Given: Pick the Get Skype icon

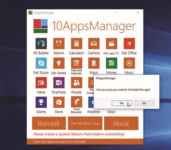Looking at the screenshot, I should click(x=41, y=63).
